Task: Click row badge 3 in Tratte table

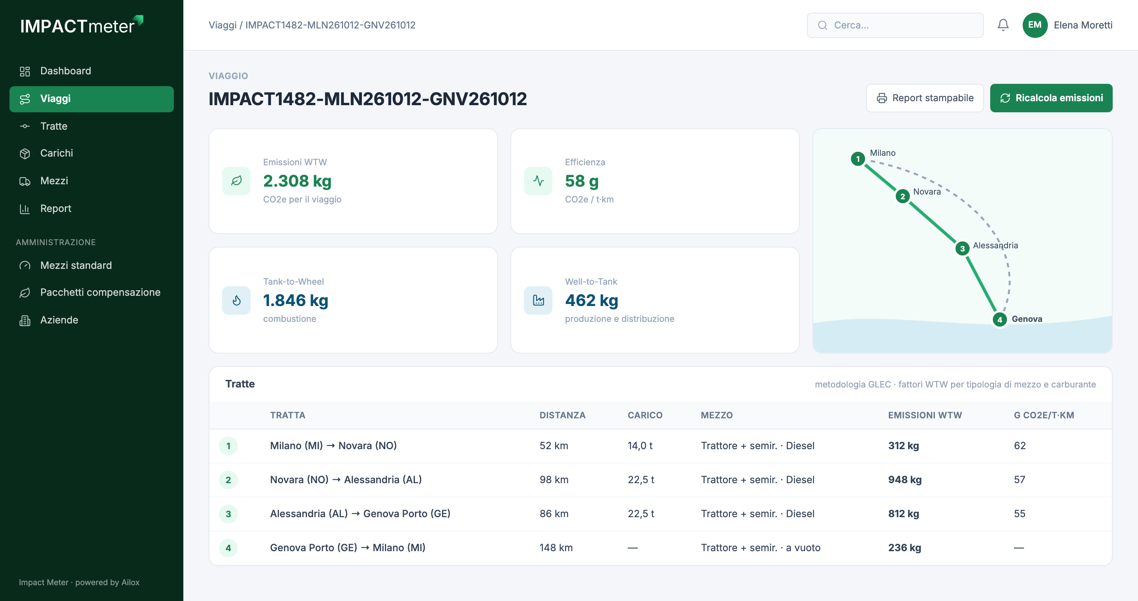Action: click(228, 514)
